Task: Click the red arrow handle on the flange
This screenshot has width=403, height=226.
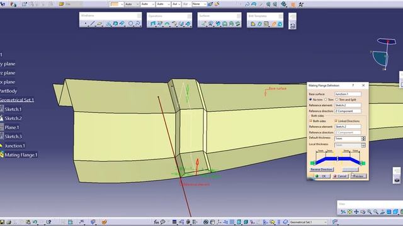Action: [x=197, y=166]
